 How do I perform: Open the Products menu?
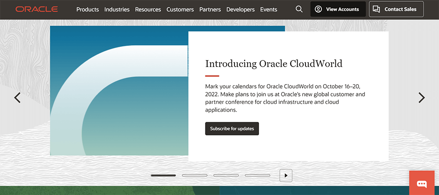pyautogui.click(x=88, y=10)
